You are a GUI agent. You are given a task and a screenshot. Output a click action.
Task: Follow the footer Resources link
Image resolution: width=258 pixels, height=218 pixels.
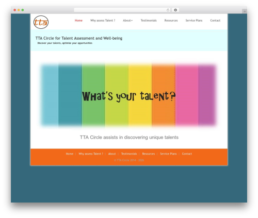[x=149, y=154]
